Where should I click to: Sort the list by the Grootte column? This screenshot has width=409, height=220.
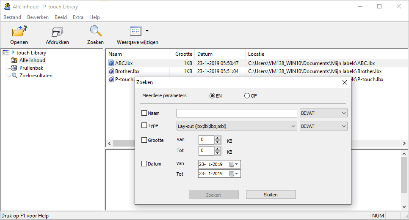[x=182, y=54]
